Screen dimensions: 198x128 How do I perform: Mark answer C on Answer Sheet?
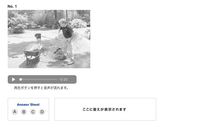(33, 112)
